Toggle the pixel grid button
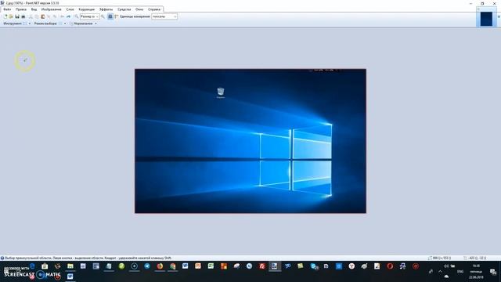The image size is (501, 282). coord(110,16)
